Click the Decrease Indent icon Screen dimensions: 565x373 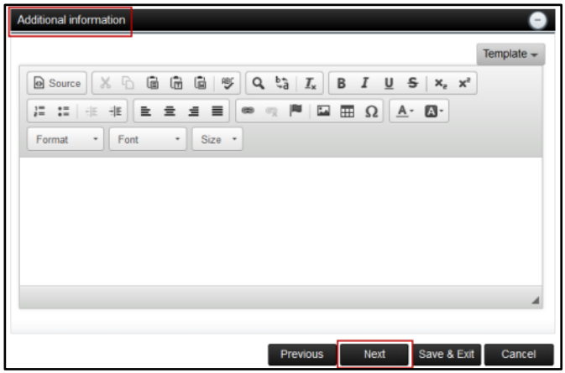92,111
